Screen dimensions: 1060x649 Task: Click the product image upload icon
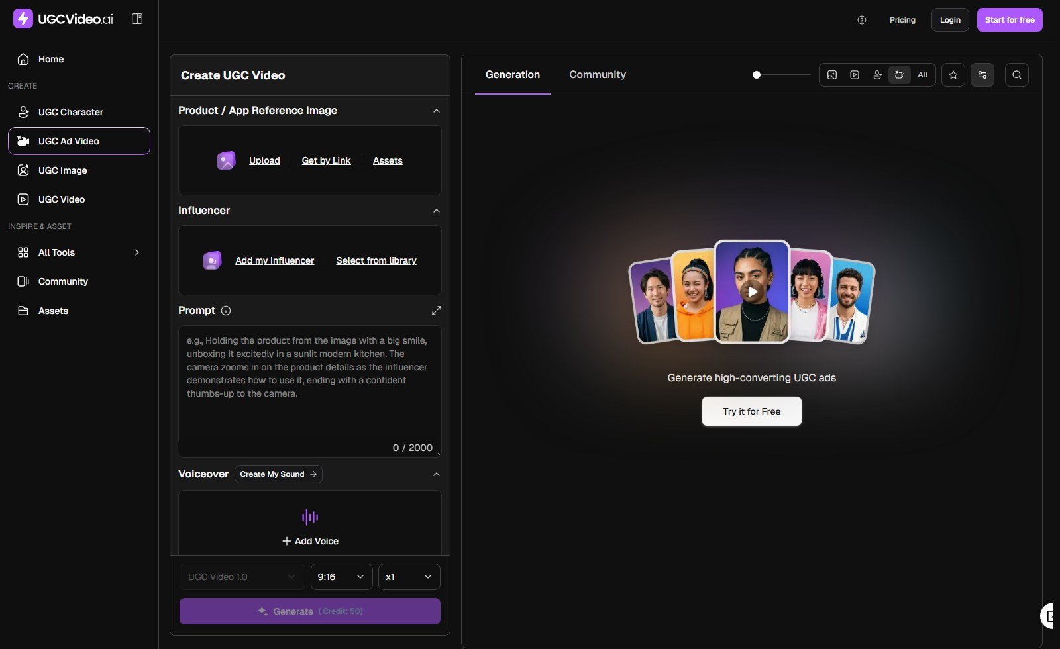227,160
